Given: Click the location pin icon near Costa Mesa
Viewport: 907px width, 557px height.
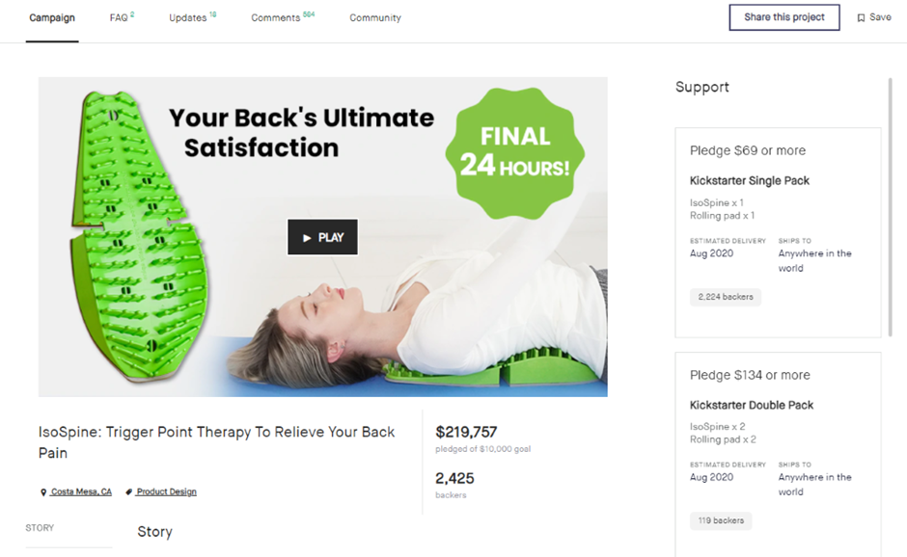Looking at the screenshot, I should pyautogui.click(x=43, y=492).
